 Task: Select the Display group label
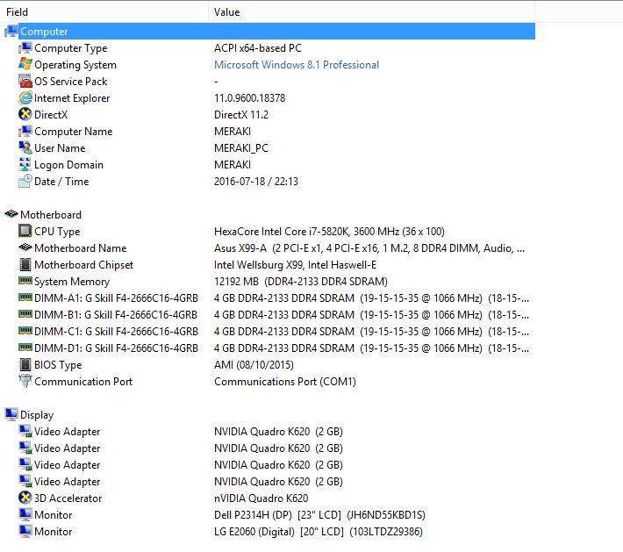click(x=37, y=415)
